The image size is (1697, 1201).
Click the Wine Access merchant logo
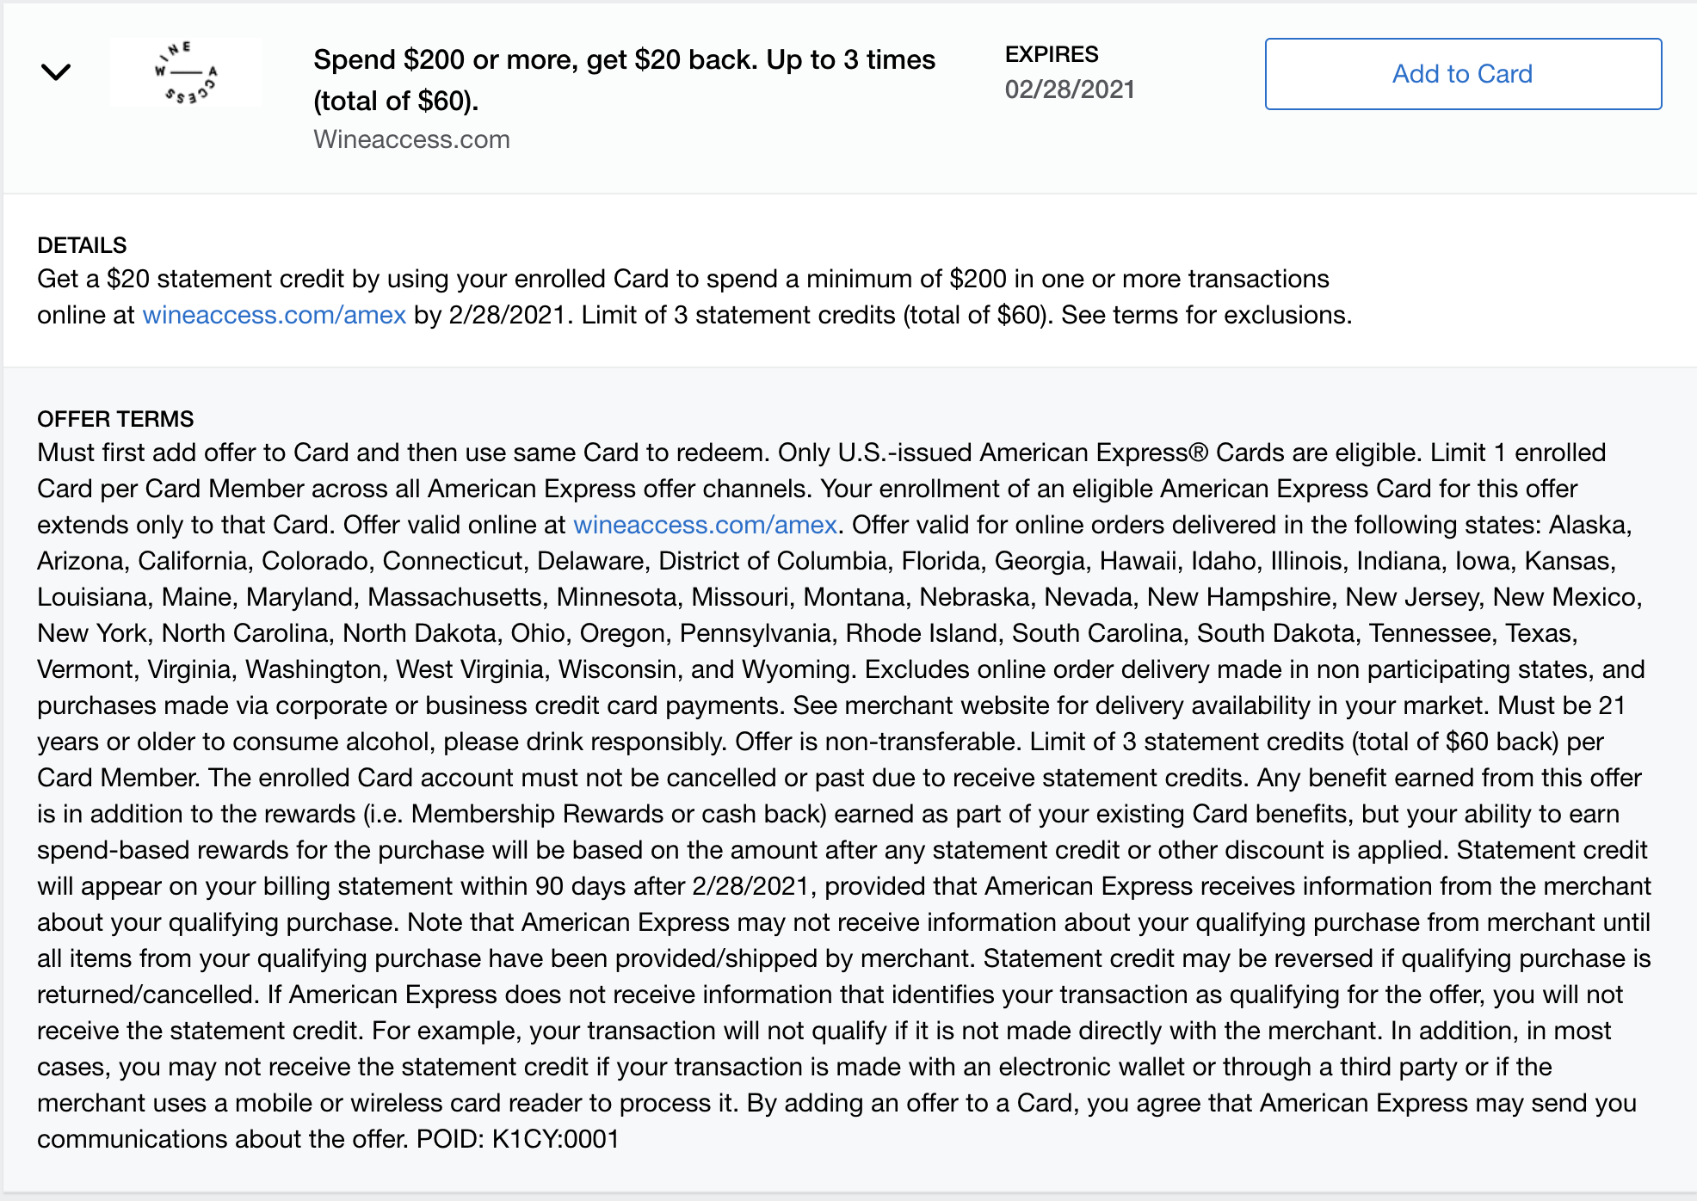184,73
